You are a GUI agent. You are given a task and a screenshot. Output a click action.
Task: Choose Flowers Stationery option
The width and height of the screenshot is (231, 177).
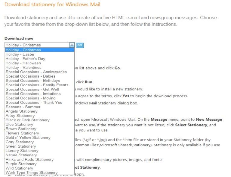pos(22,133)
